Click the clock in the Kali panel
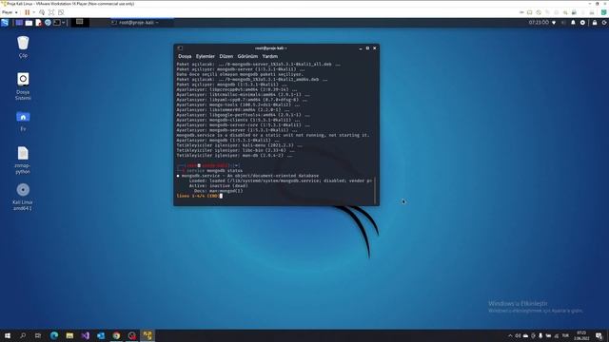Viewport: 609px width, 342px height. [x=539, y=23]
